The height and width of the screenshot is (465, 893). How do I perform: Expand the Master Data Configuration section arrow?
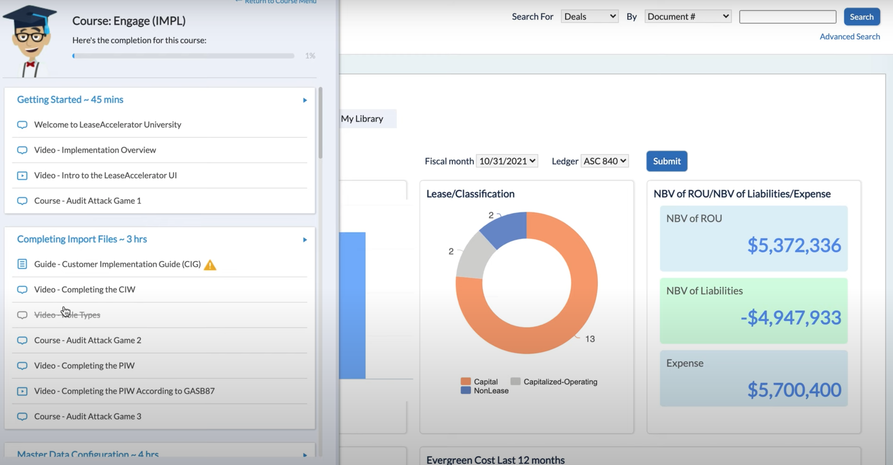[x=305, y=455]
